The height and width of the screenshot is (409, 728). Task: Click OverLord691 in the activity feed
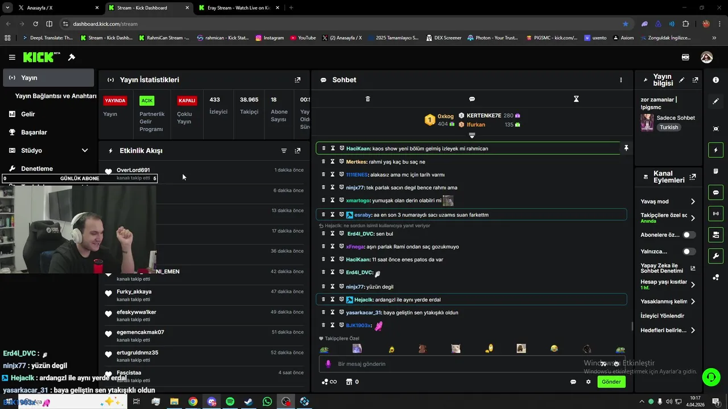(133, 170)
